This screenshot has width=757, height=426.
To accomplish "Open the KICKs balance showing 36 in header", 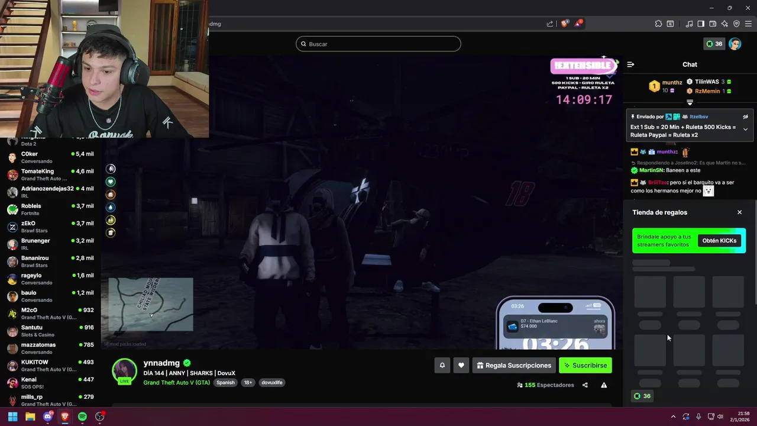I will click(714, 44).
